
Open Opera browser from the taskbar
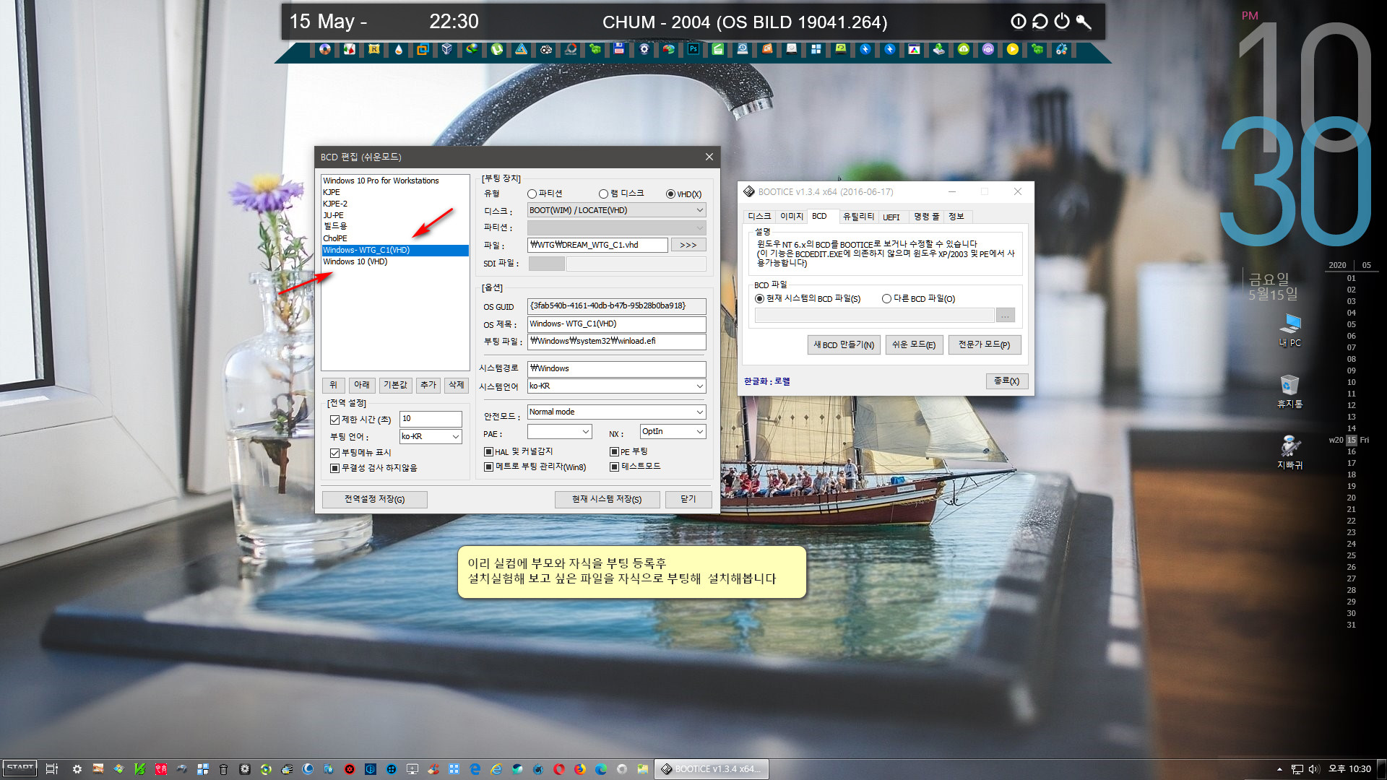click(x=559, y=769)
